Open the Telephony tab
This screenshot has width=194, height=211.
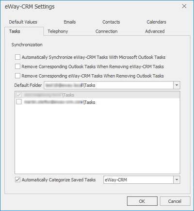(58, 32)
